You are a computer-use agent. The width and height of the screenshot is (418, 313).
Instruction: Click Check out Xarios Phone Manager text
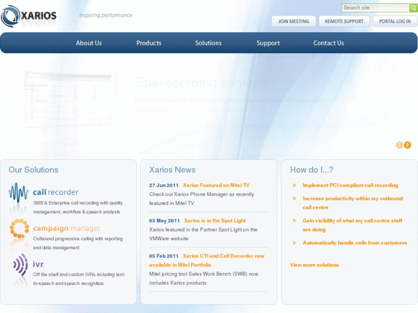[202, 199]
